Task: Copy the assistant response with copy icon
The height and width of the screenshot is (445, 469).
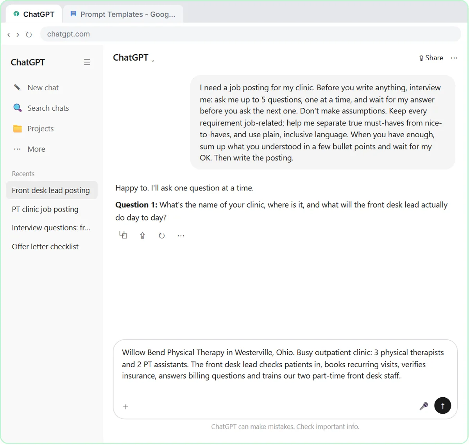Action: [123, 235]
